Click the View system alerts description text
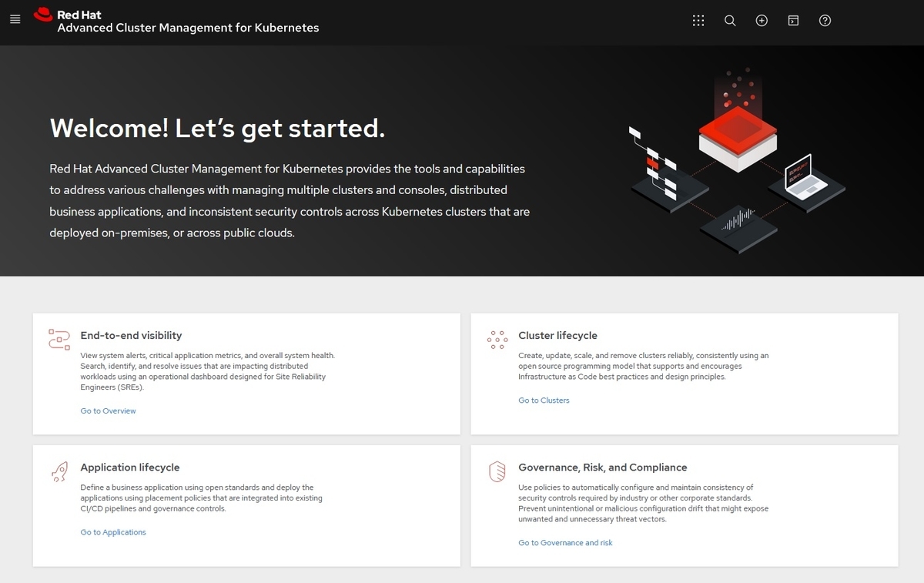This screenshot has height=583, width=924. (x=208, y=371)
